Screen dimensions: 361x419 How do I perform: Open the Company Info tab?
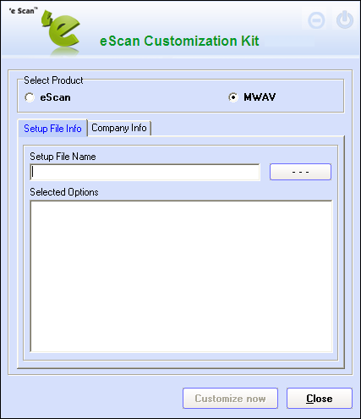[119, 128]
